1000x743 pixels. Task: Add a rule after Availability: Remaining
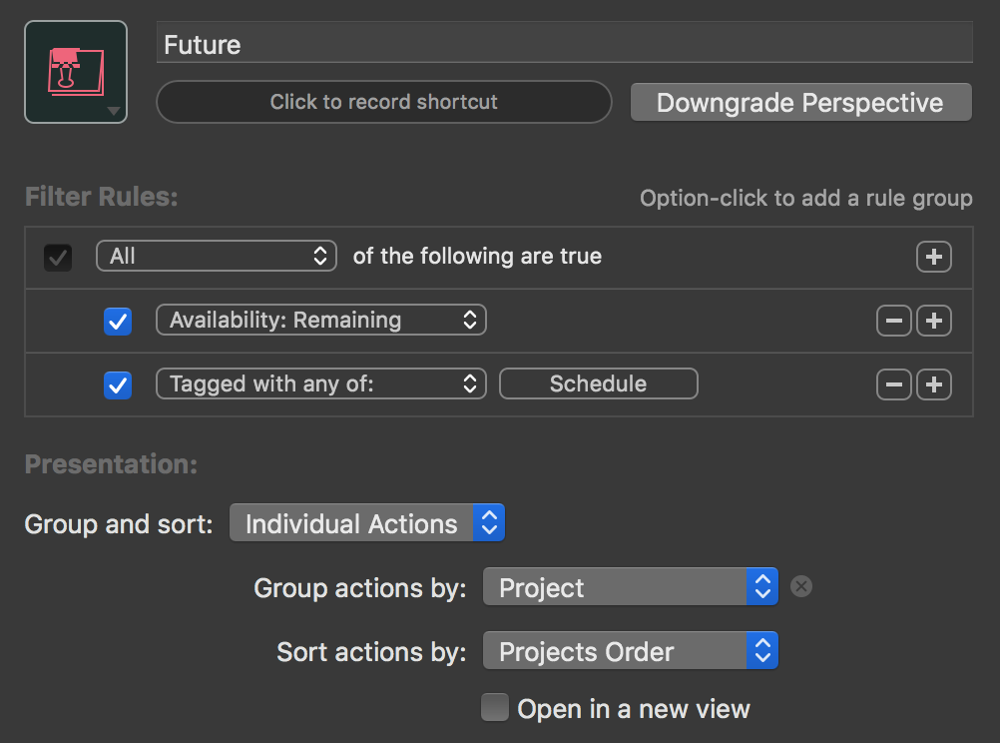(933, 321)
